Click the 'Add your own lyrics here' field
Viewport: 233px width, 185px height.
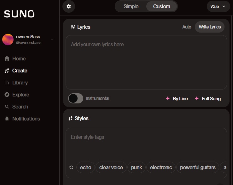click(x=146, y=62)
